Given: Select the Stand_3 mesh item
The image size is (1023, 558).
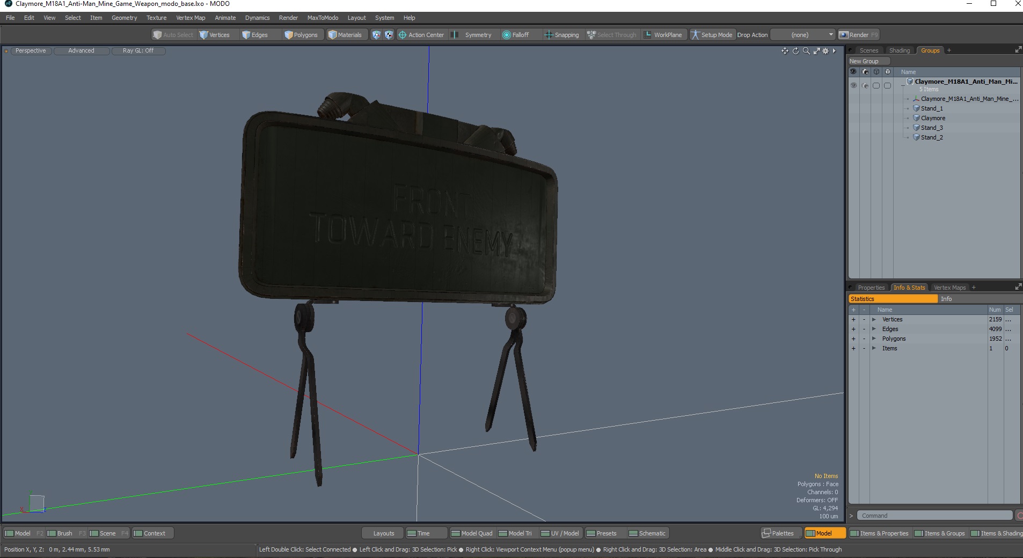Looking at the screenshot, I should click(x=931, y=128).
